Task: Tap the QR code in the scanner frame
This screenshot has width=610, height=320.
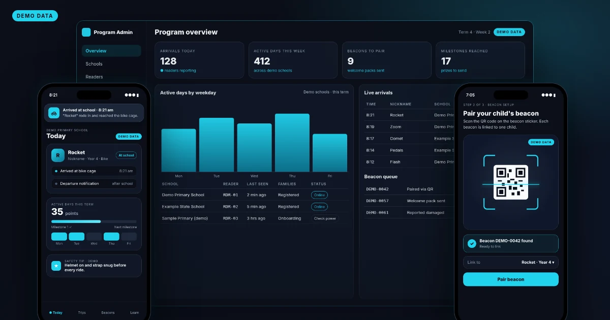Action: click(x=511, y=182)
